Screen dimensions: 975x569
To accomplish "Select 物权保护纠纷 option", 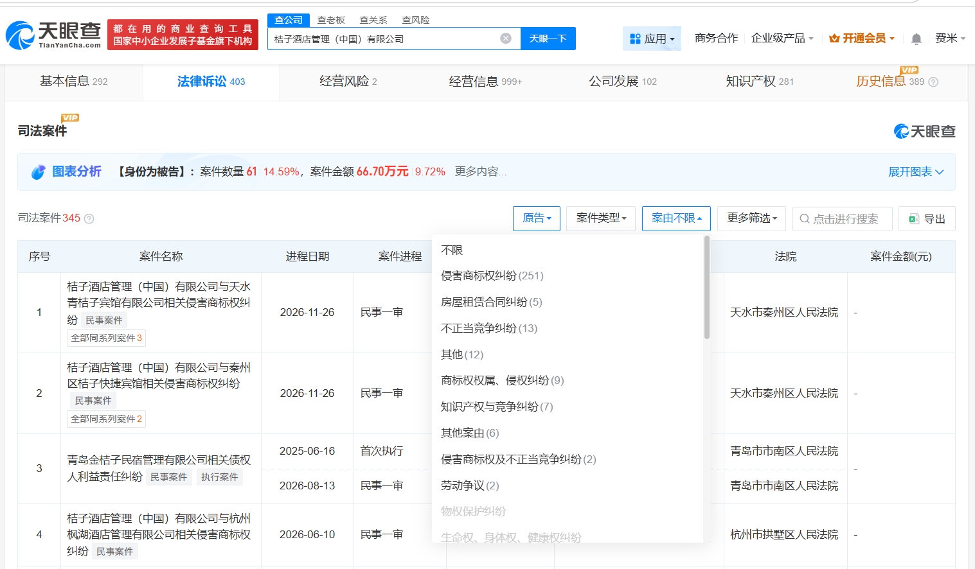I will [473, 512].
